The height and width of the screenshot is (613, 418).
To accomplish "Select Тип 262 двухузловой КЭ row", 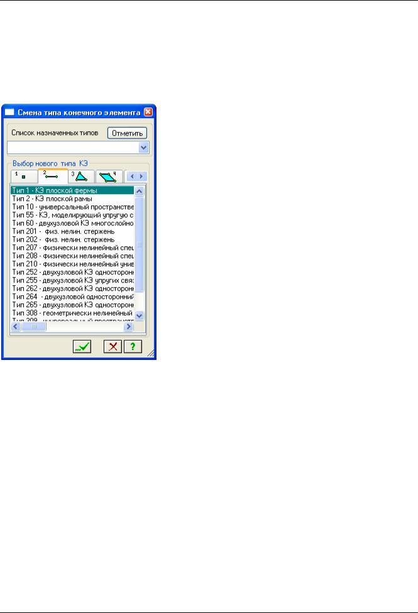I will click(x=72, y=288).
